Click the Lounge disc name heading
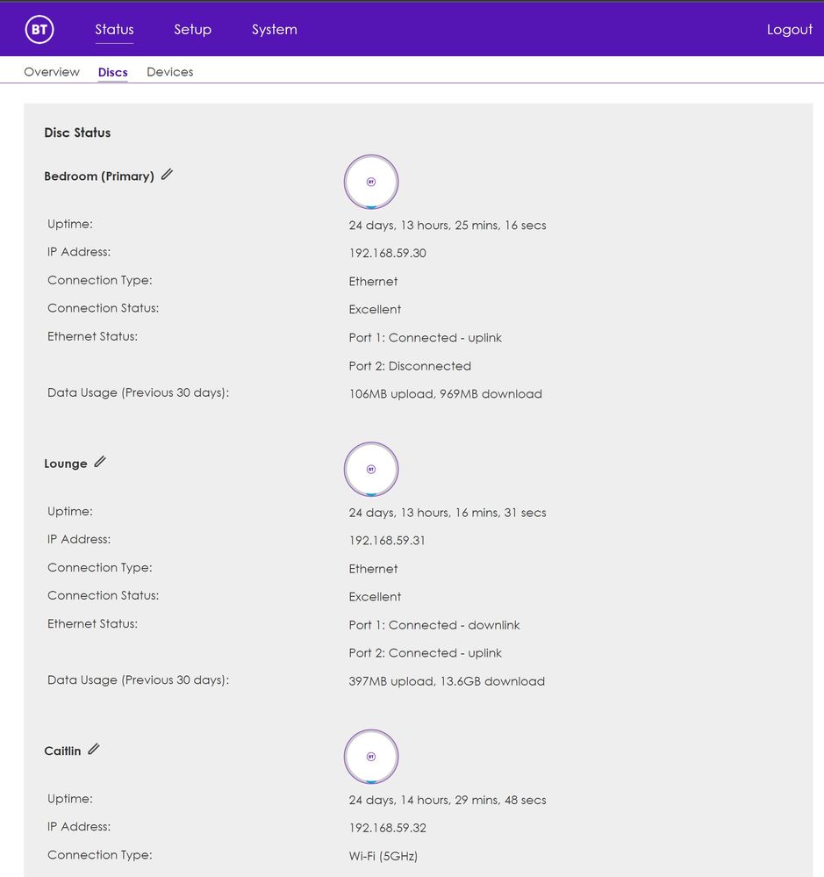Screen dimensions: 824x877 pos(66,464)
